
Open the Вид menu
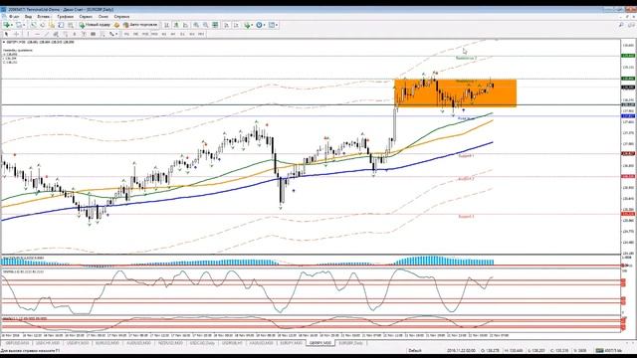coord(28,17)
